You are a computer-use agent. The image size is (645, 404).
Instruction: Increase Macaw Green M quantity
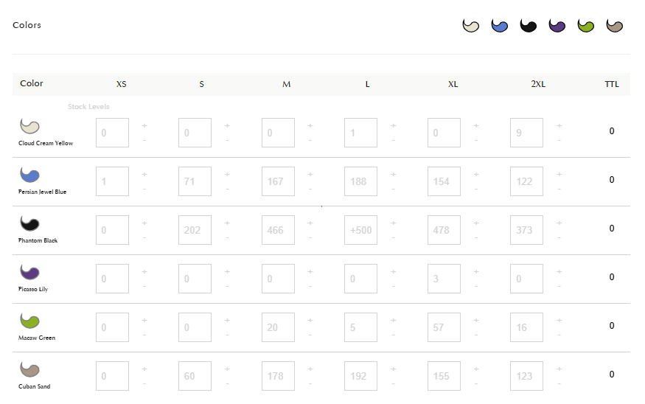pos(310,320)
